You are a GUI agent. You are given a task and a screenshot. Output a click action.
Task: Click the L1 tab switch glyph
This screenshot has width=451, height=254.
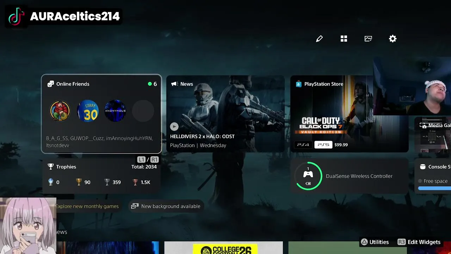coord(141,159)
